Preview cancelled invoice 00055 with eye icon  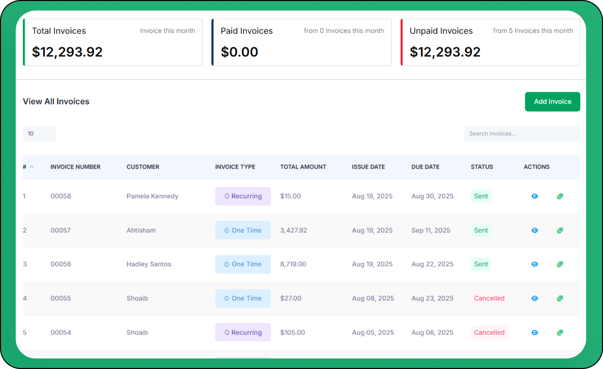[x=535, y=299]
